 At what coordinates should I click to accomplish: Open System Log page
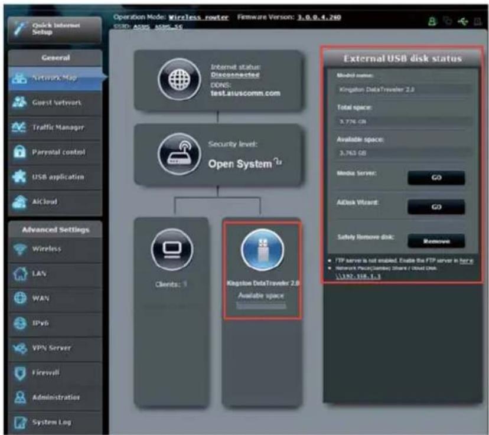(55, 422)
